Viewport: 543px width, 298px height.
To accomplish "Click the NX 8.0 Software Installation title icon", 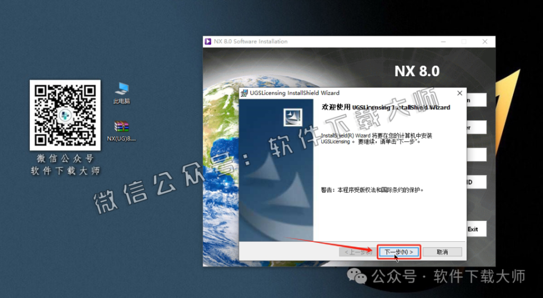I will (x=208, y=41).
